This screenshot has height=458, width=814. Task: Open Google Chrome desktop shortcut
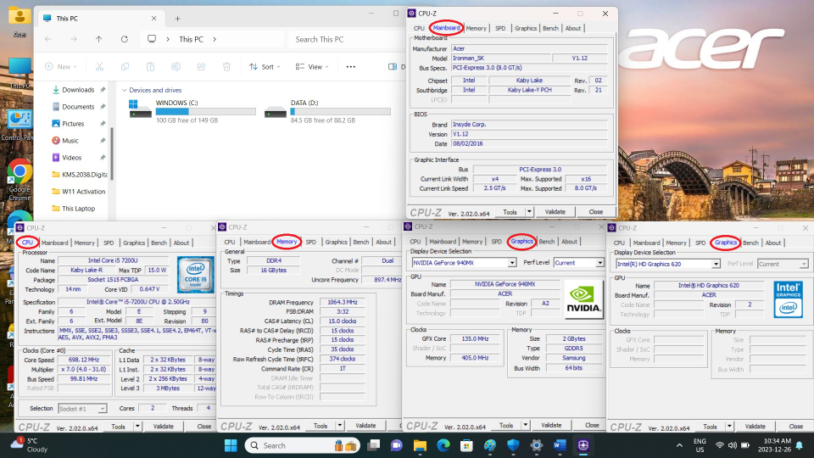pyautogui.click(x=20, y=180)
